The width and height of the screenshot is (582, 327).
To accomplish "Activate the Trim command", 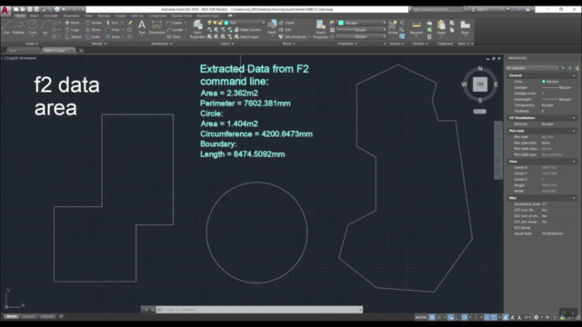I will click(x=113, y=23).
